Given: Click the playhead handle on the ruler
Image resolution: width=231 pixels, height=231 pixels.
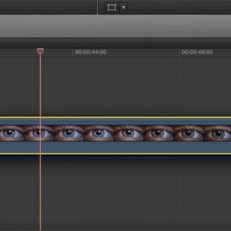Looking at the screenshot, I should (x=40, y=51).
